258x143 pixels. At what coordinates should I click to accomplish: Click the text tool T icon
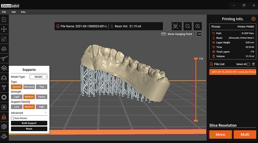coord(4,88)
